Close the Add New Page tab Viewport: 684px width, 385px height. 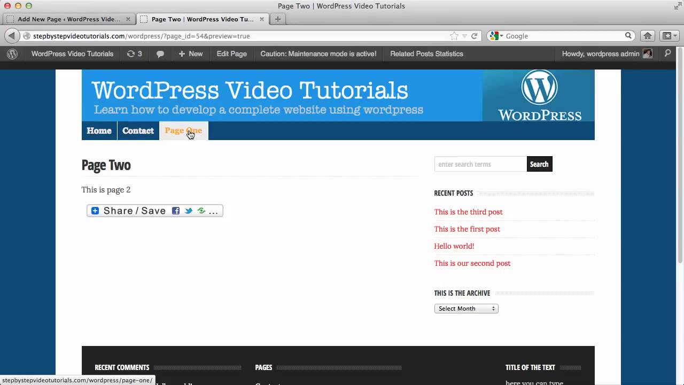coord(128,19)
